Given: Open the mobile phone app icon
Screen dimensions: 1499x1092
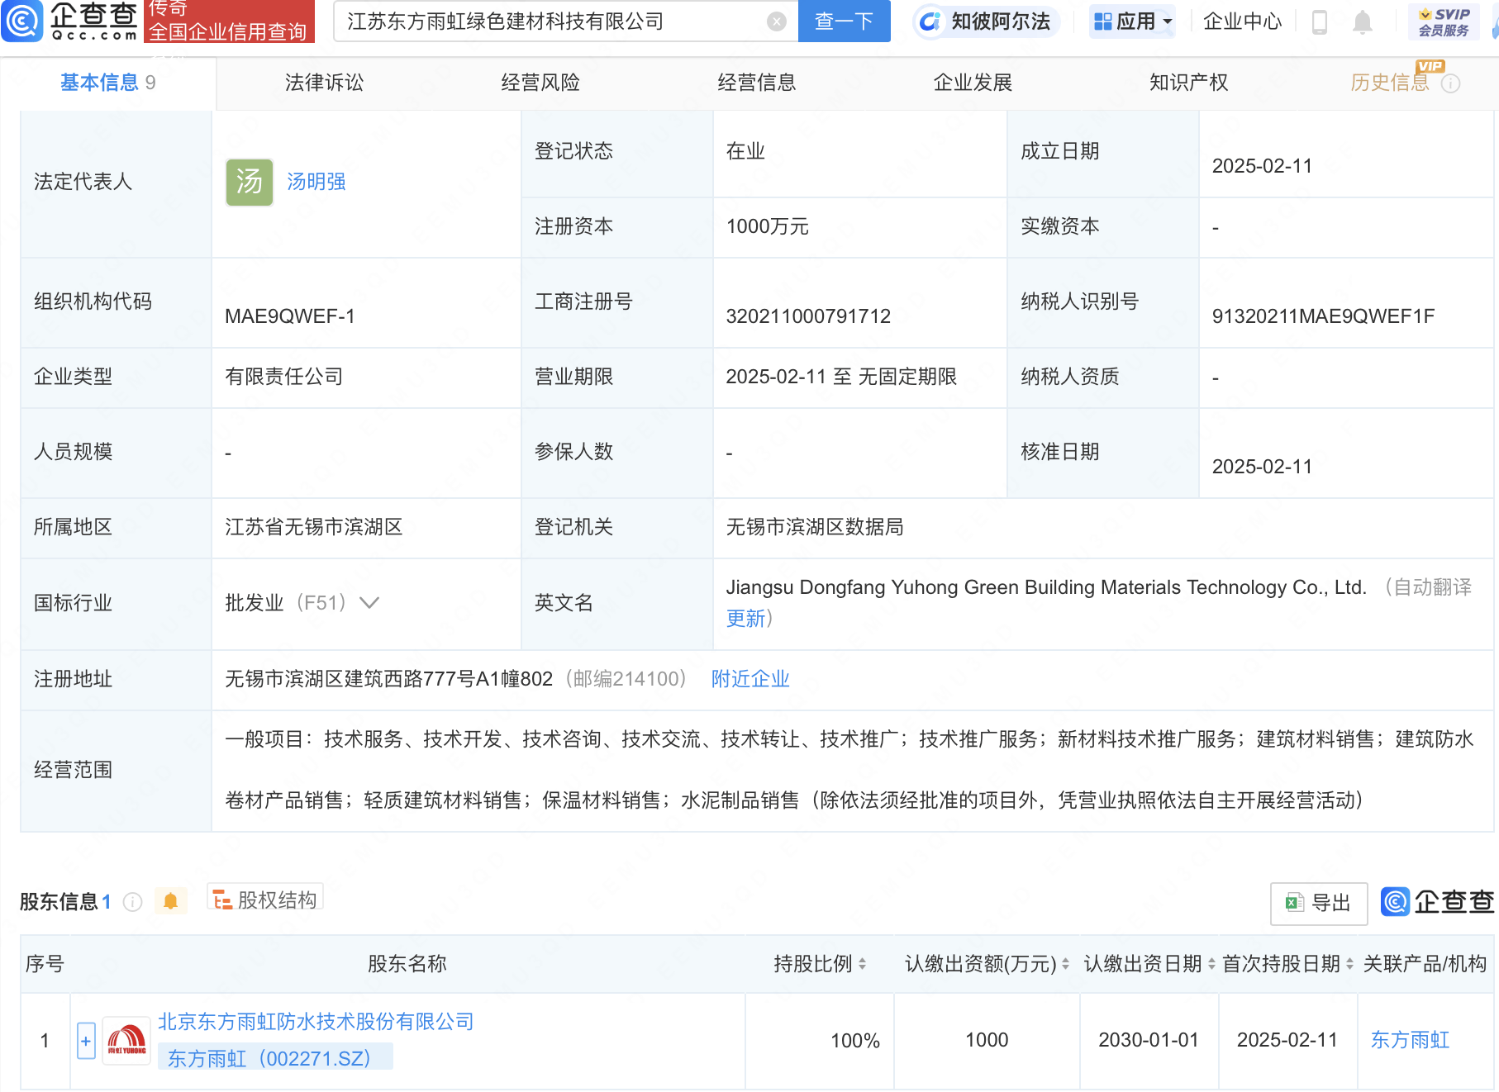Looking at the screenshot, I should pyautogui.click(x=1320, y=21).
